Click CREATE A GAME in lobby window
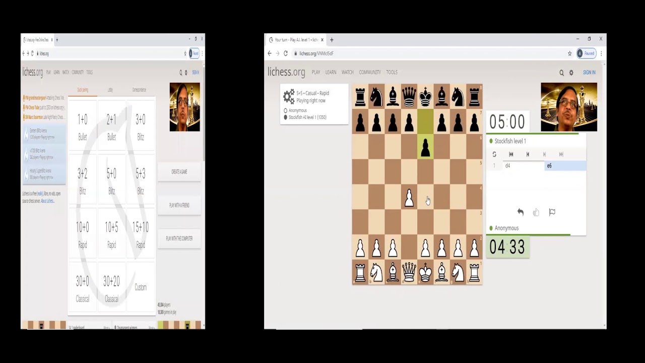The width and height of the screenshot is (645, 363). pyautogui.click(x=179, y=172)
